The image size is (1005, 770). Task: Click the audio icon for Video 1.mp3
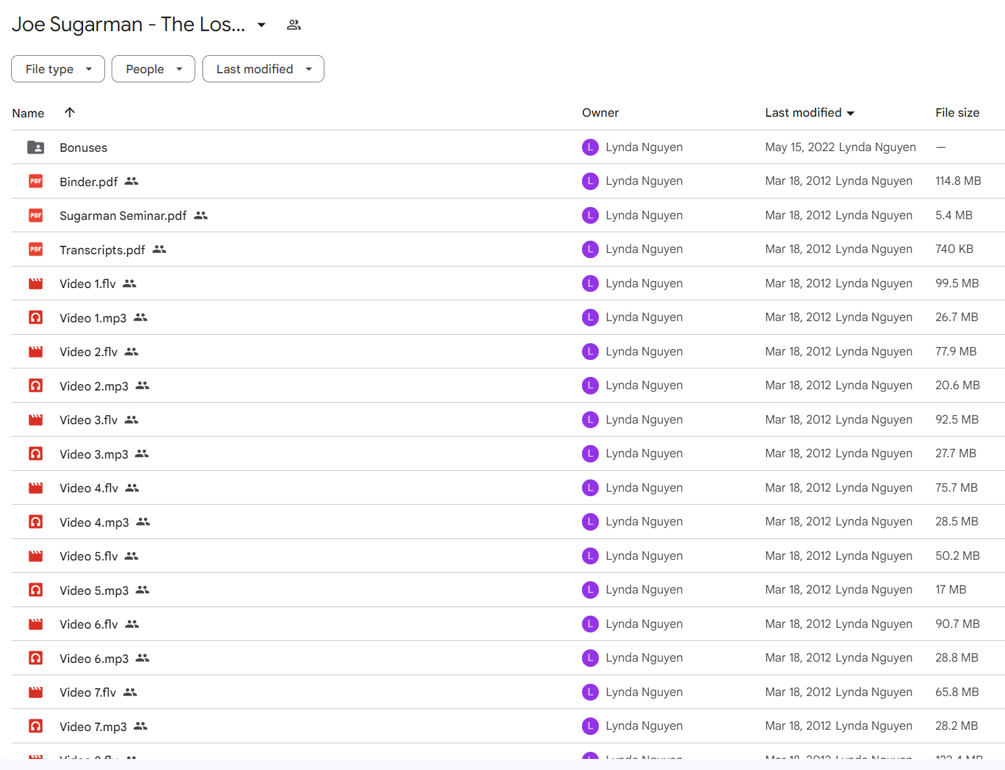tap(36, 317)
